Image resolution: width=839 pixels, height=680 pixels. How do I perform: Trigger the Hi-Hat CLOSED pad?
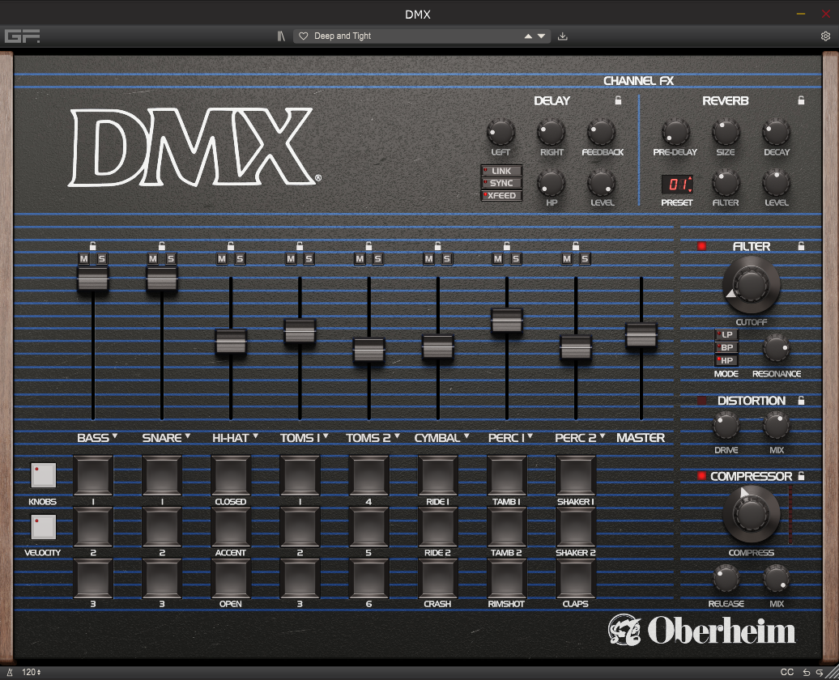[231, 475]
